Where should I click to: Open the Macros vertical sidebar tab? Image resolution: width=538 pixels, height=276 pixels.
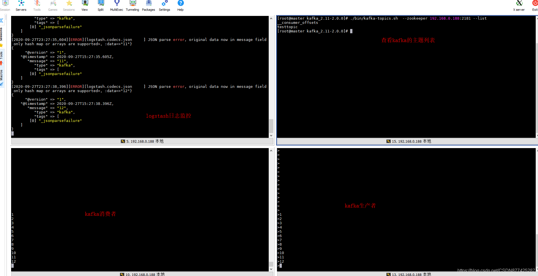1,75
